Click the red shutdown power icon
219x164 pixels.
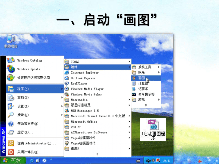(x=11, y=152)
